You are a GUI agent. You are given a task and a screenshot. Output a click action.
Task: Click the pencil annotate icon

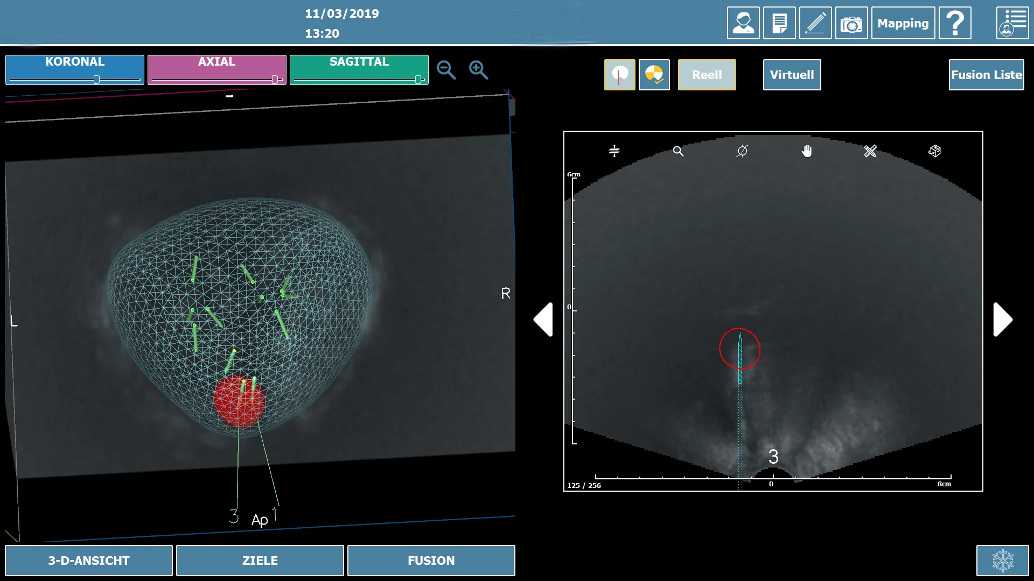pos(815,23)
